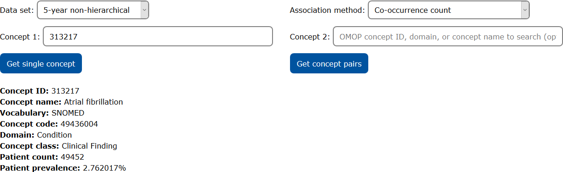The width and height of the screenshot is (563, 172).
Task: Click the Patient prevalence percentage line
Action: [63, 168]
